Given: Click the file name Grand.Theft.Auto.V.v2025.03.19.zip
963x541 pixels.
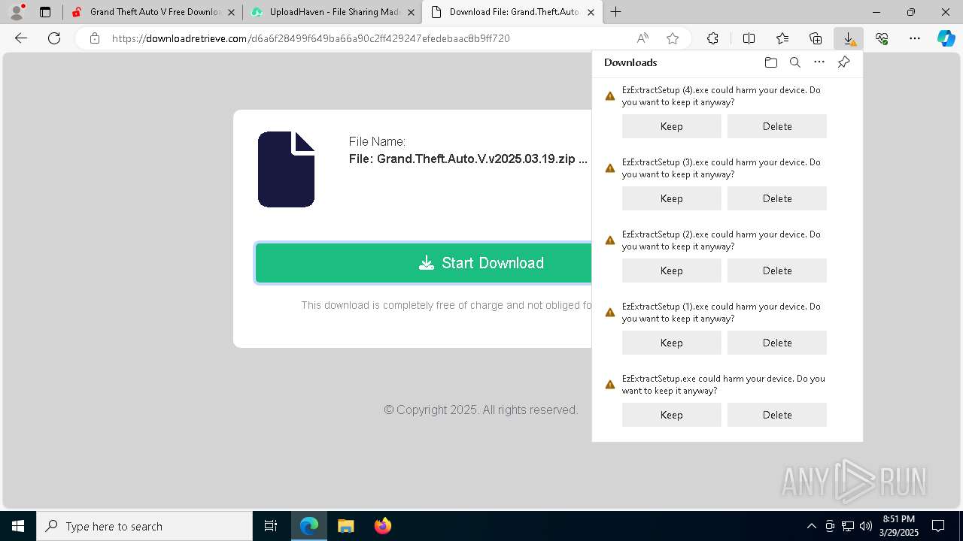Looking at the screenshot, I should (468, 159).
